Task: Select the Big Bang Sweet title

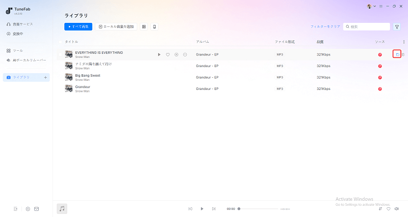Action: (x=88, y=75)
